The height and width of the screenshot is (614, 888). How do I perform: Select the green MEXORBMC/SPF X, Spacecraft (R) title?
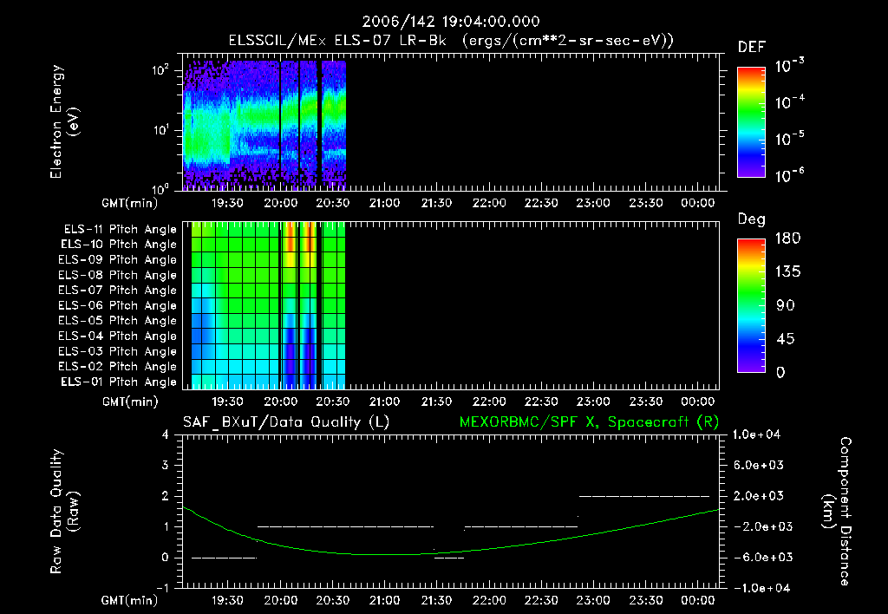tap(589, 422)
